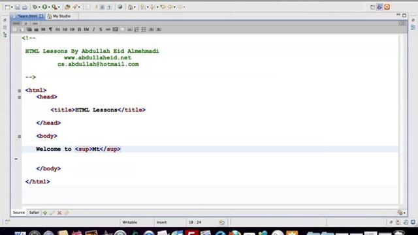This screenshot has height=235, width=418.
Task: Click the globe icon in main toolbar
Action: (120, 7)
